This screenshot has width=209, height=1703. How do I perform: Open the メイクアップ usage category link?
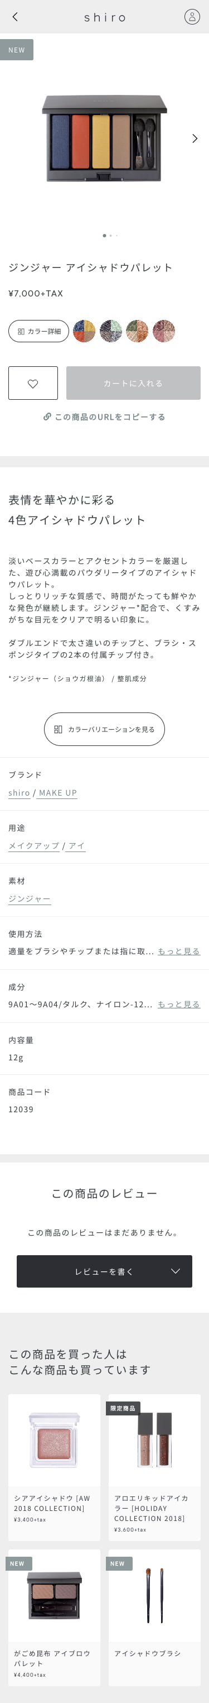click(x=33, y=845)
